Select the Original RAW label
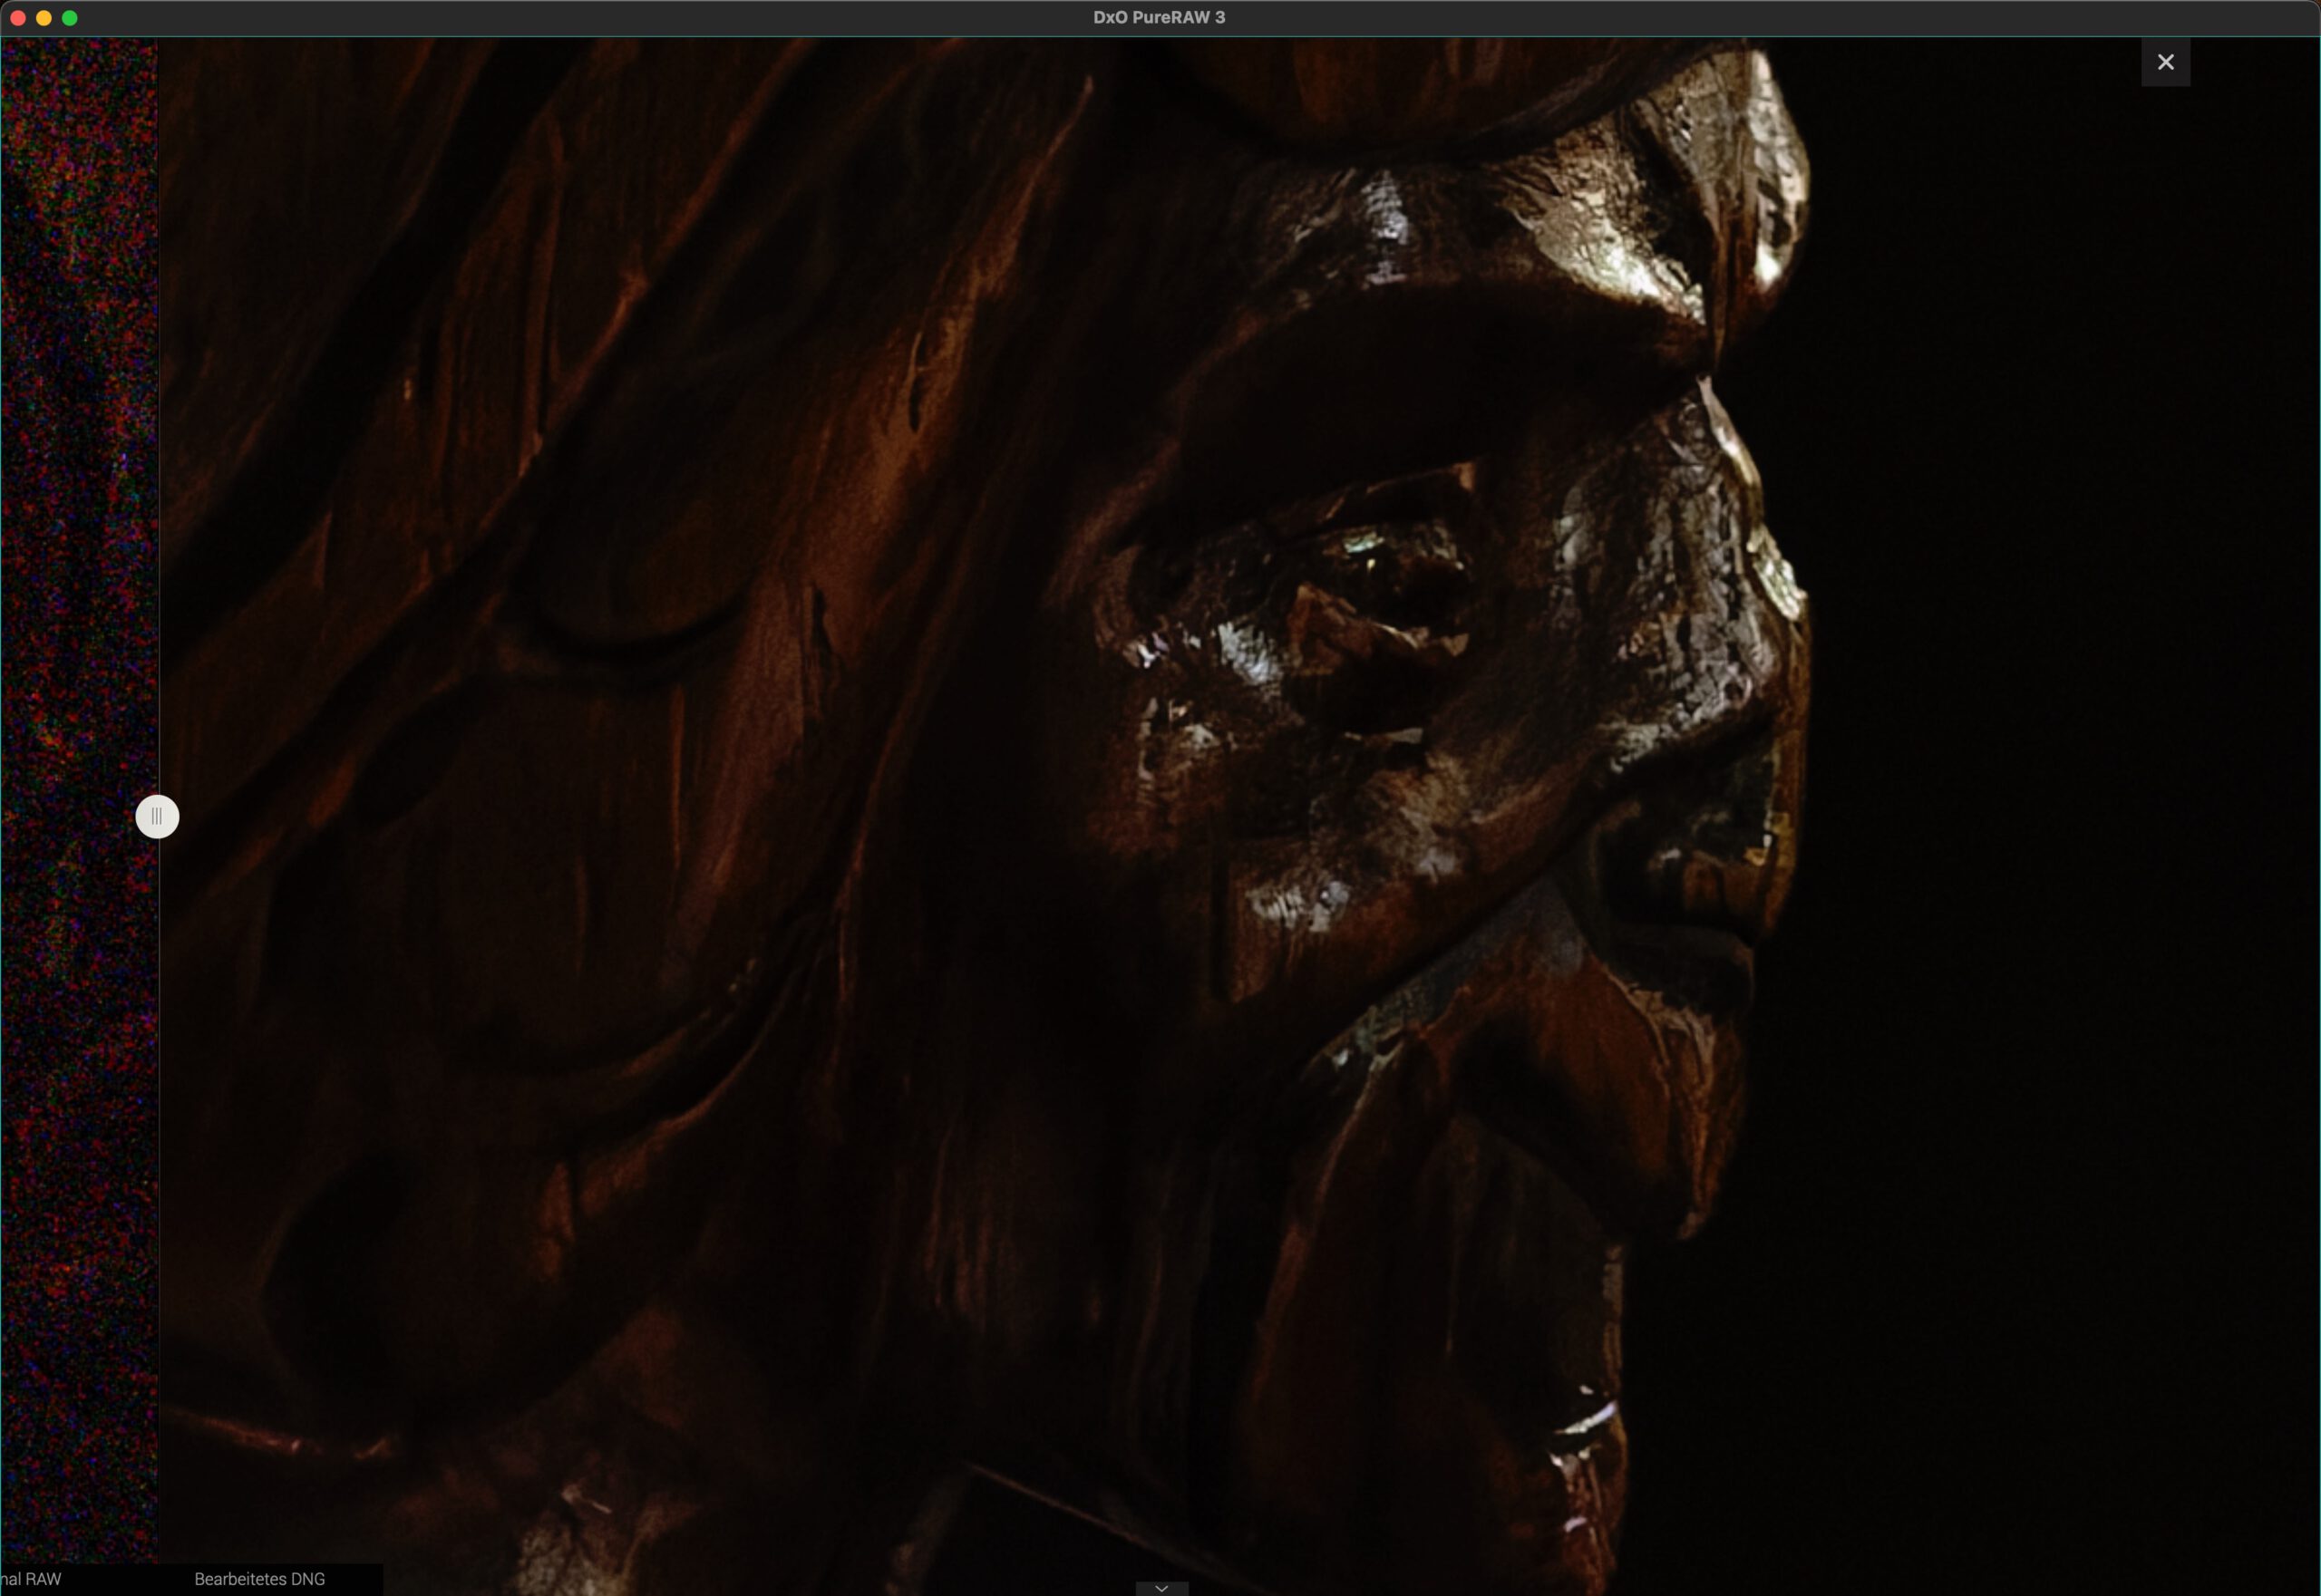This screenshot has height=1596, width=2321. [32, 1579]
